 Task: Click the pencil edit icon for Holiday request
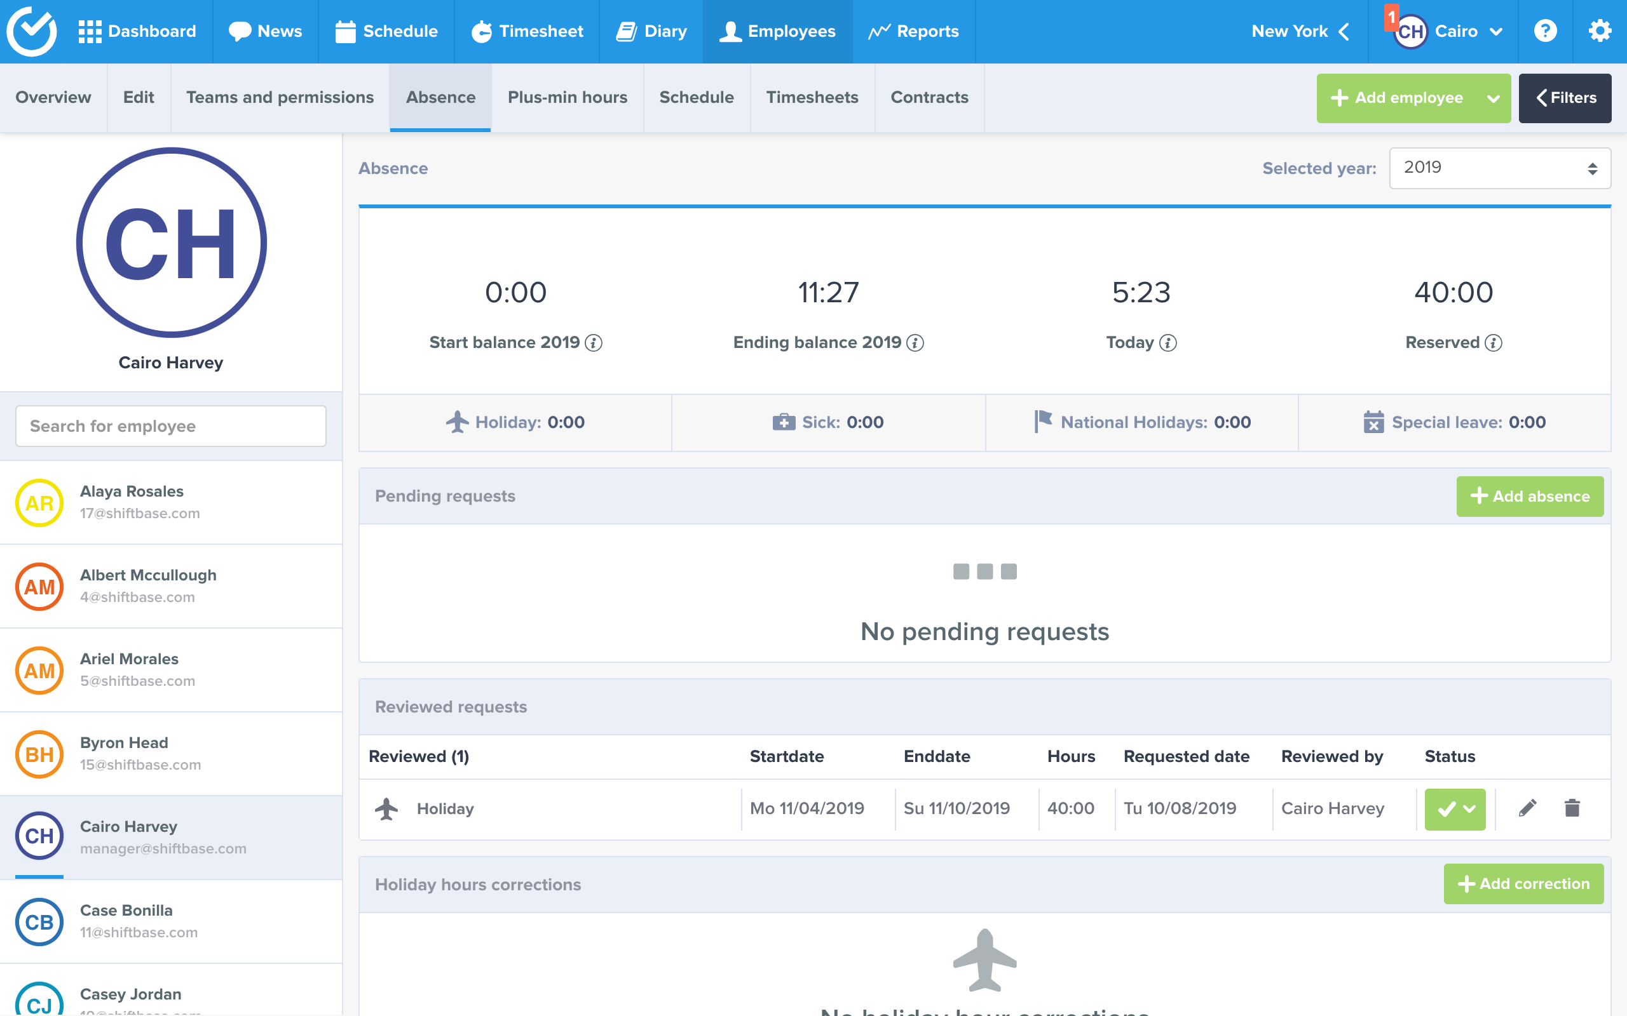coord(1527,808)
